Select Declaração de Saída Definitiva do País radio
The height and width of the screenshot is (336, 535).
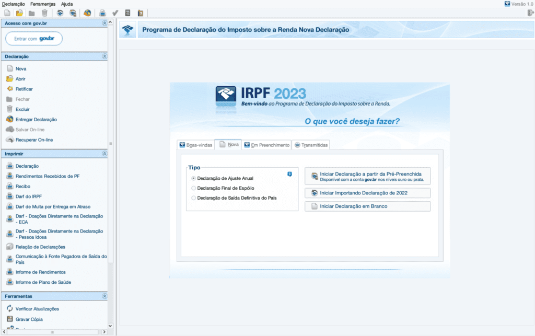click(193, 198)
